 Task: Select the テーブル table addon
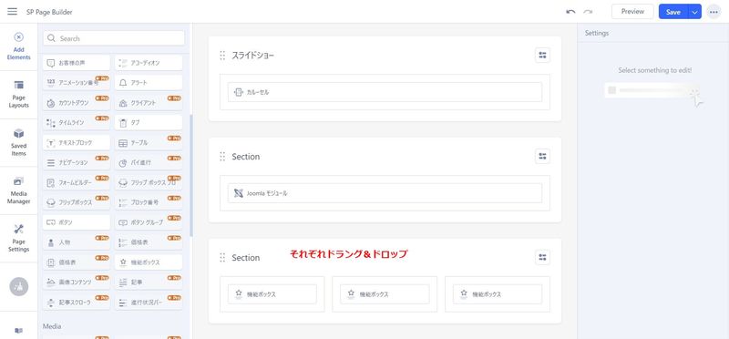tap(149, 142)
